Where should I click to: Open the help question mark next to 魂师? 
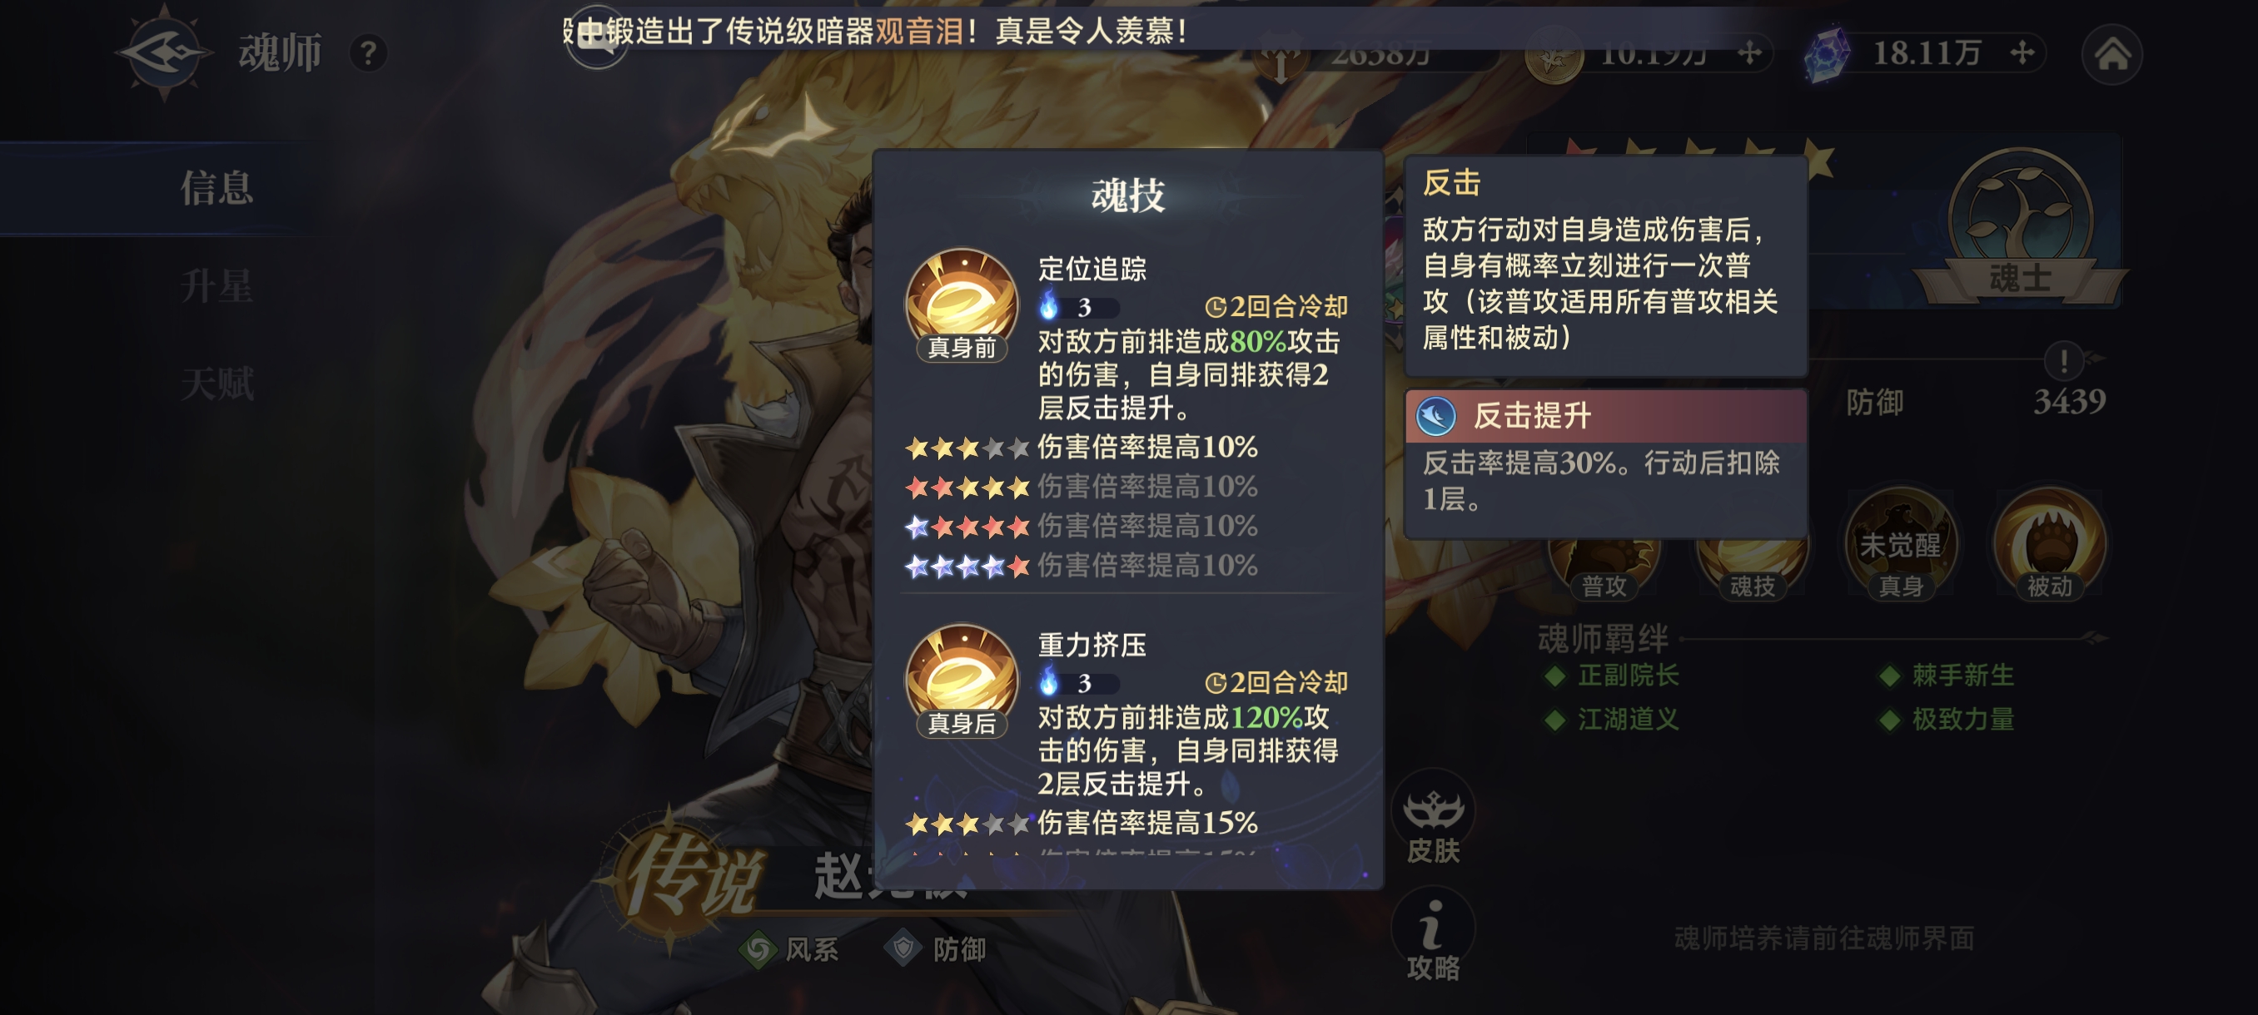[368, 53]
